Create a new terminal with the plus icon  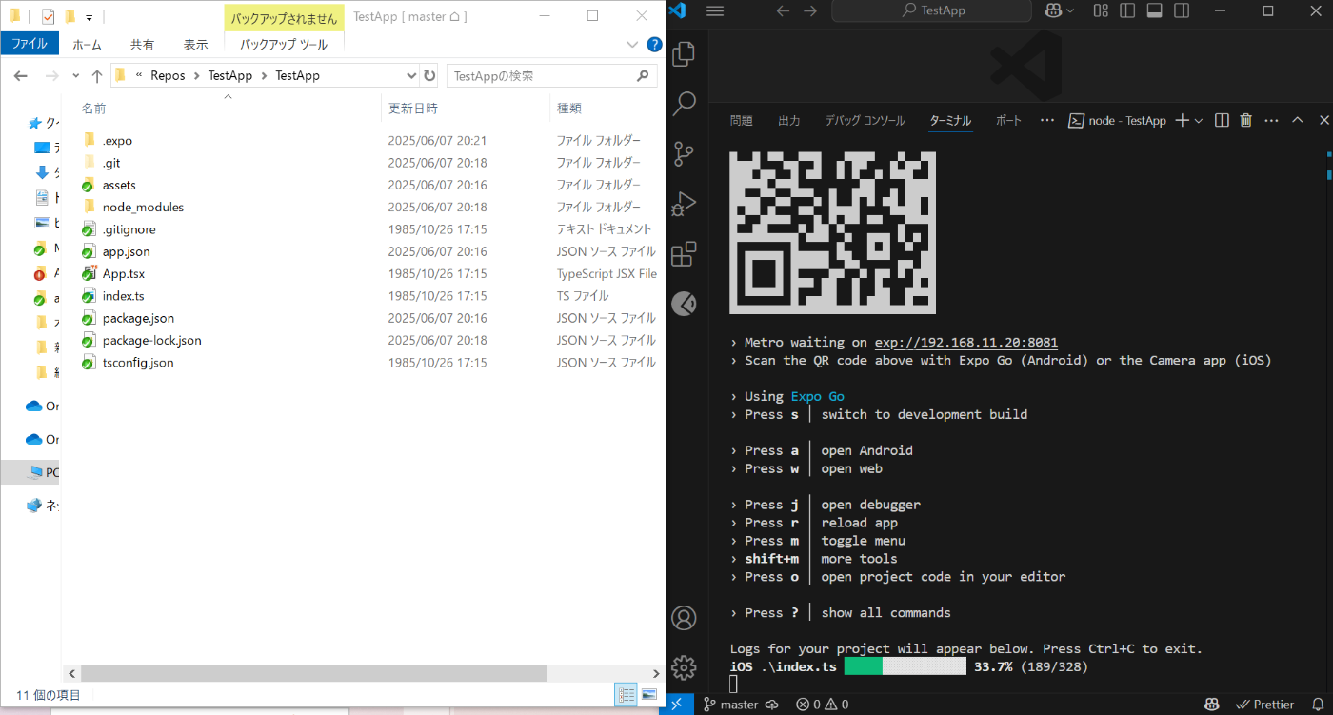click(x=1183, y=120)
